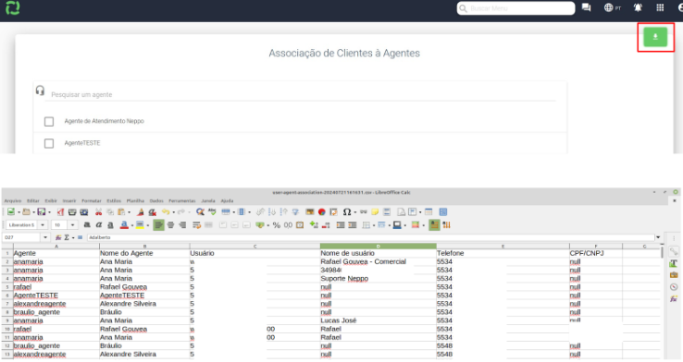Toggle Align Right
This screenshot has height=362, width=683.
pyautogui.click(x=182, y=224)
